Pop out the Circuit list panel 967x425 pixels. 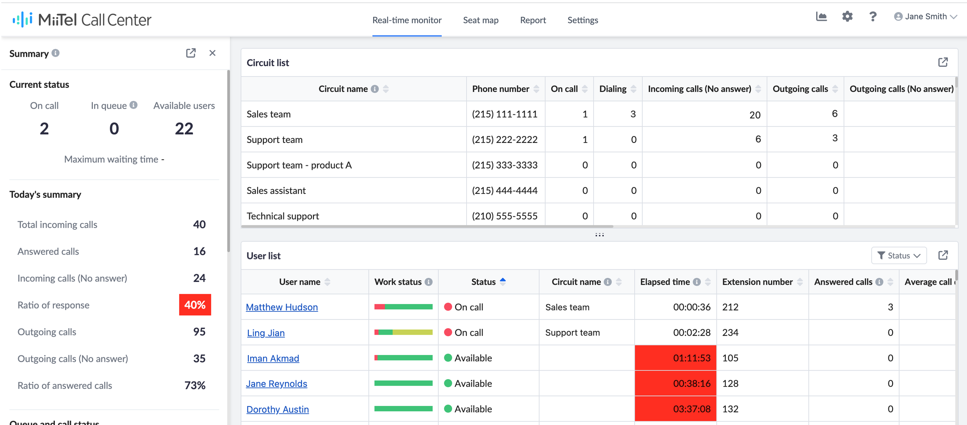point(942,62)
